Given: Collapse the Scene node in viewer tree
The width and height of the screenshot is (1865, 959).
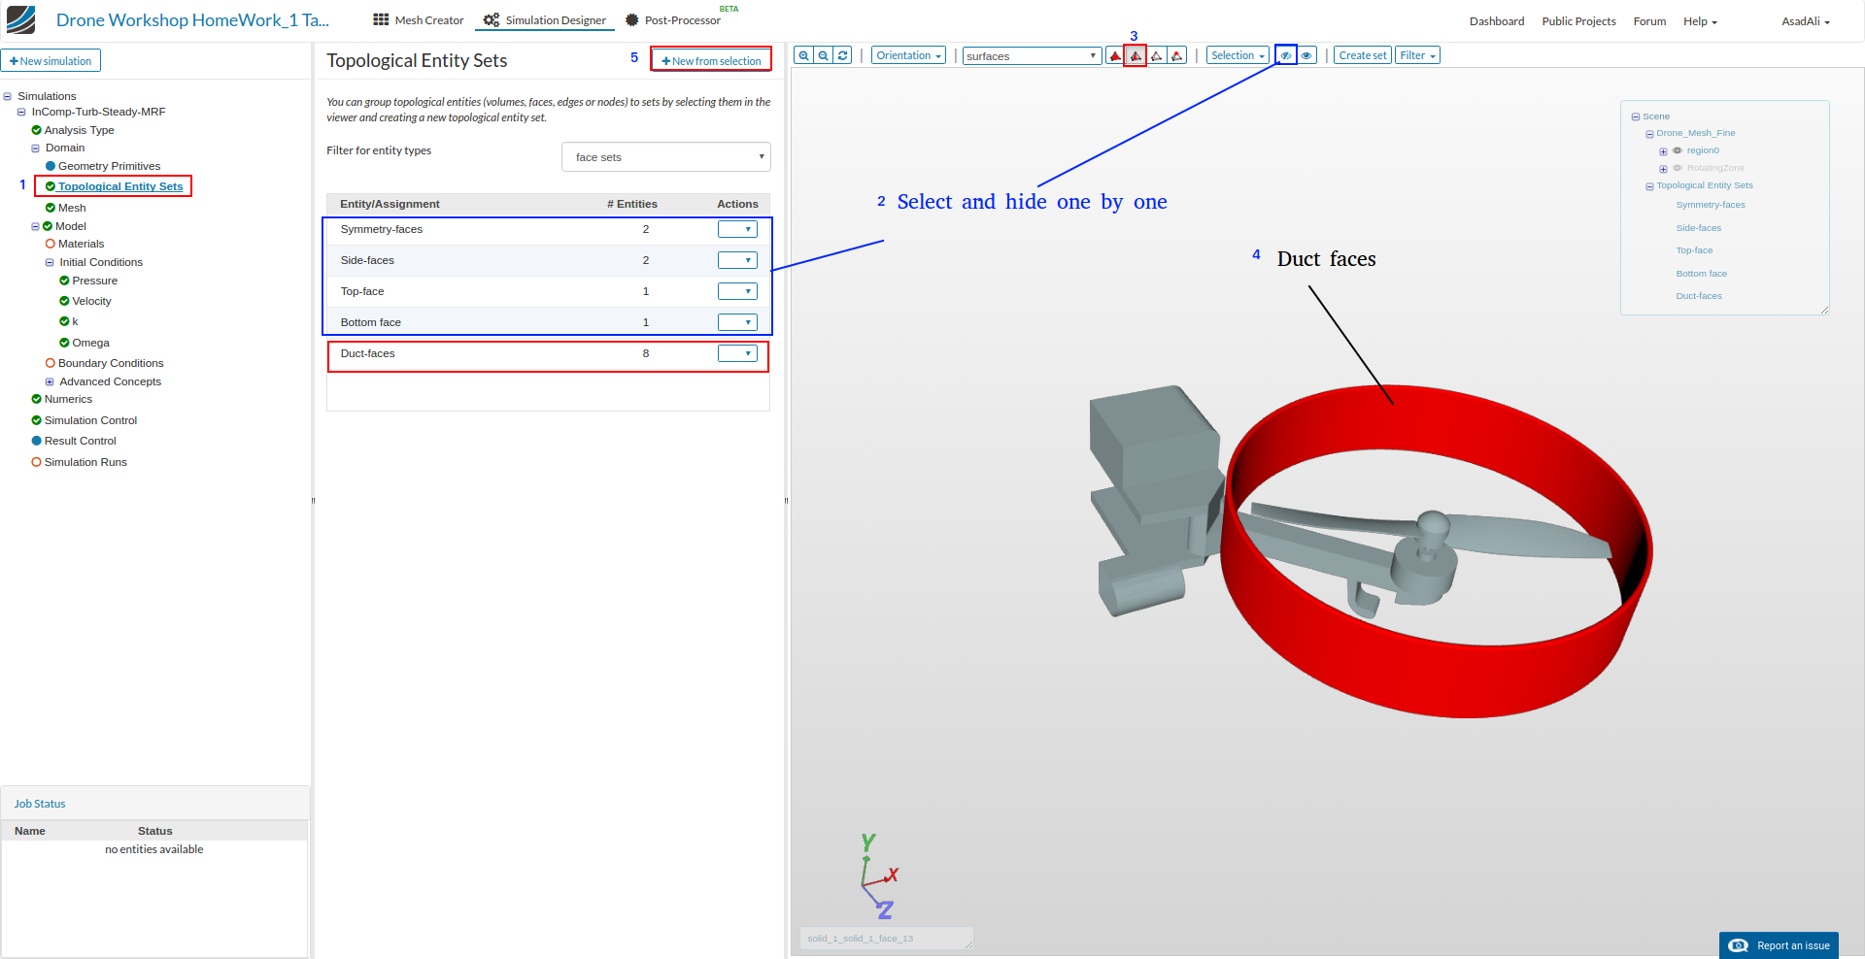Looking at the screenshot, I should coord(1636,116).
